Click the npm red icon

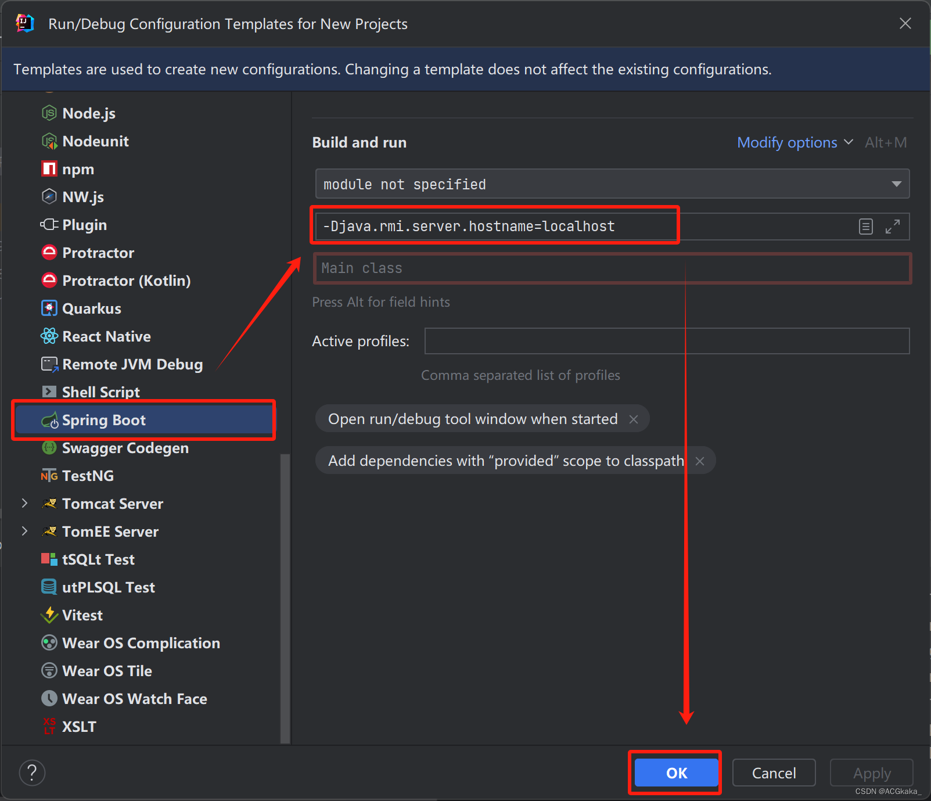click(x=49, y=169)
